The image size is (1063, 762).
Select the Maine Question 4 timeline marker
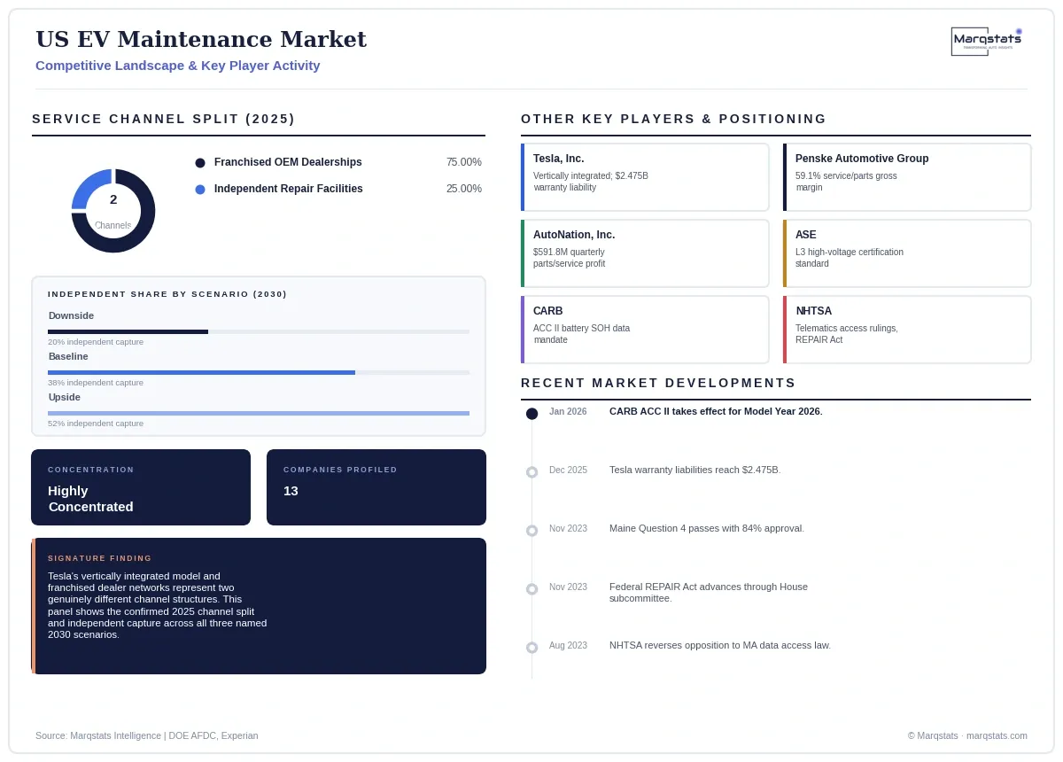tap(531, 531)
